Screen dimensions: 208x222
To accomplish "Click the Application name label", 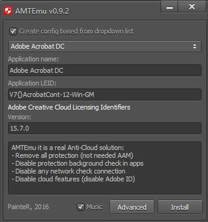I will pyautogui.click(x=34, y=59).
